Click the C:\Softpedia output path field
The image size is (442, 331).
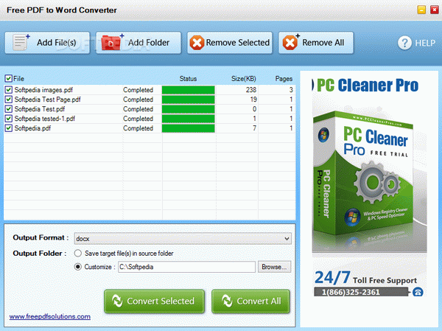[186, 267]
